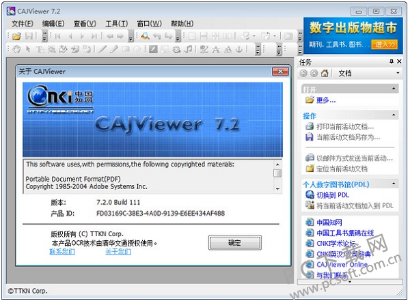
Task: Click copyright box scroll up arrow
Action: (277, 164)
